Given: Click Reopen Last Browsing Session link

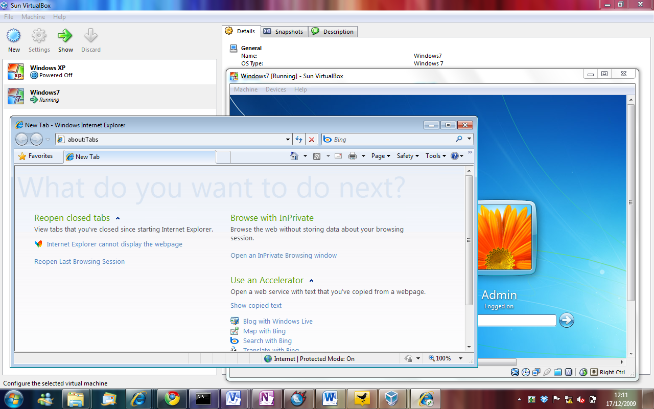Looking at the screenshot, I should point(79,262).
